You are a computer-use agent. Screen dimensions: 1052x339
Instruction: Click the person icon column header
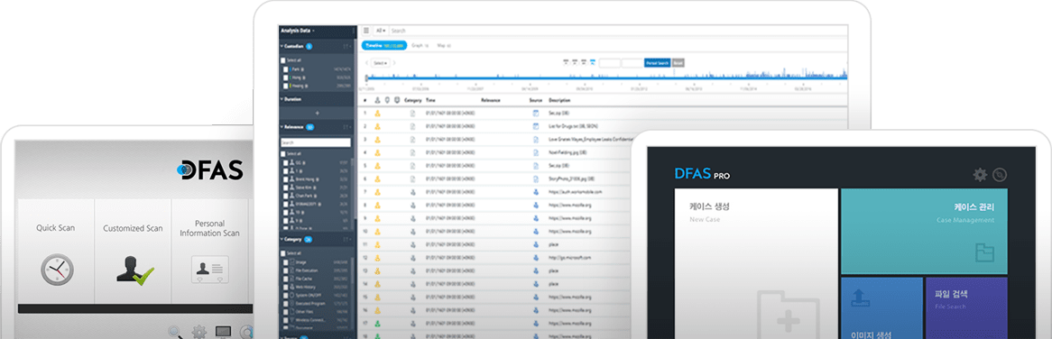pos(378,100)
